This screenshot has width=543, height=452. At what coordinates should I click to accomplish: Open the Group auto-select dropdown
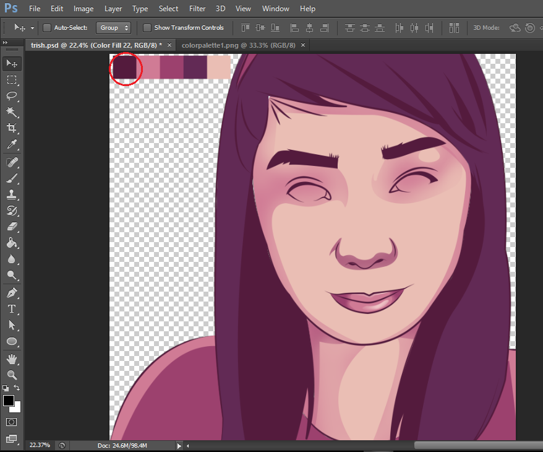point(114,28)
